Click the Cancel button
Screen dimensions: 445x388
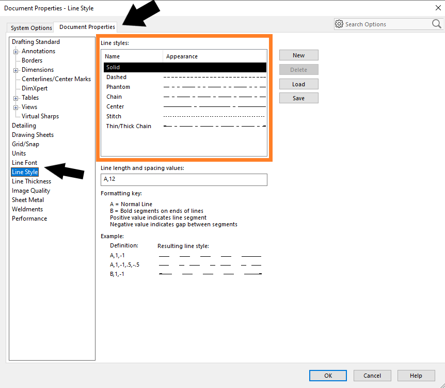(x=372, y=376)
